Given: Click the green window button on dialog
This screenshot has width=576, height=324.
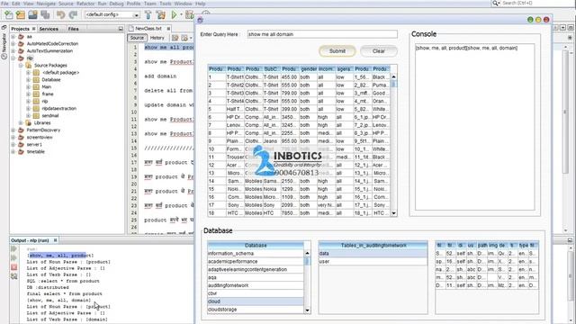Looking at the screenshot, I should coord(530,20).
